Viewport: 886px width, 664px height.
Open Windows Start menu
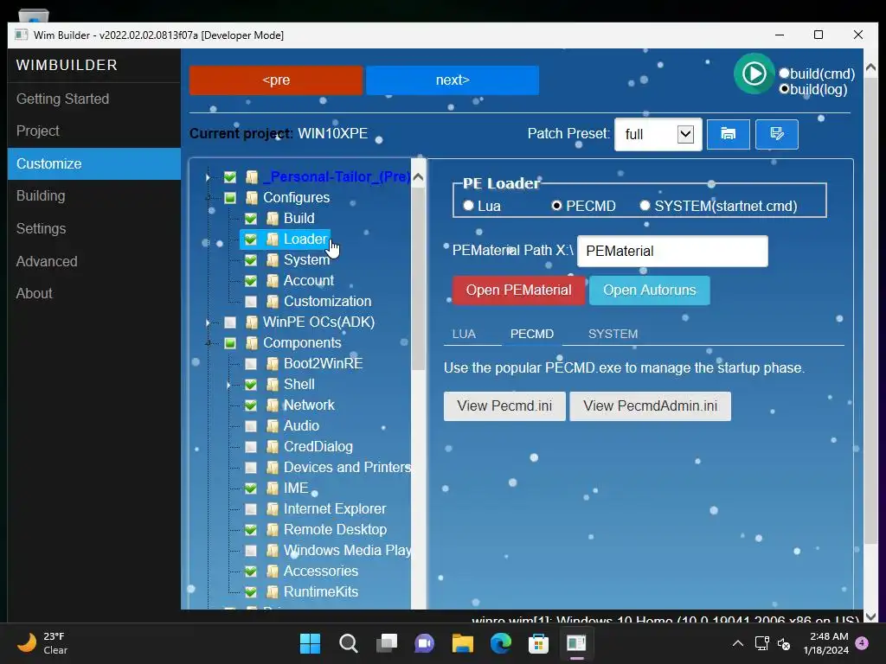(310, 643)
